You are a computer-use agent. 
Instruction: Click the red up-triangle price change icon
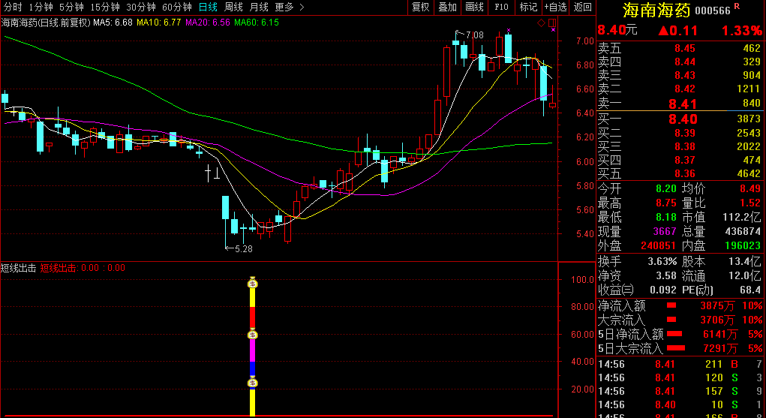coord(663,31)
